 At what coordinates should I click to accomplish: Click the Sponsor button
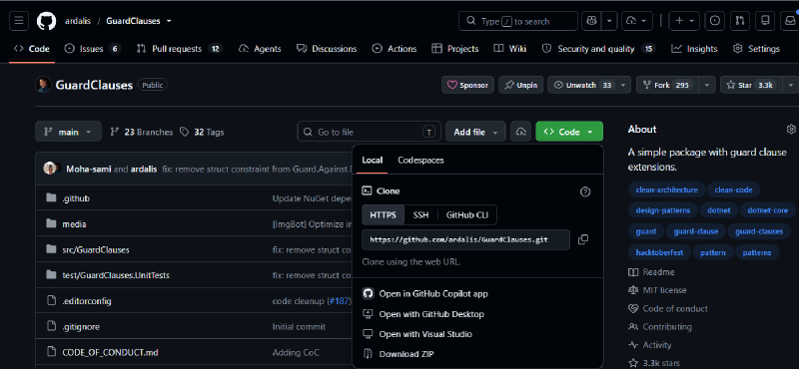coord(467,85)
